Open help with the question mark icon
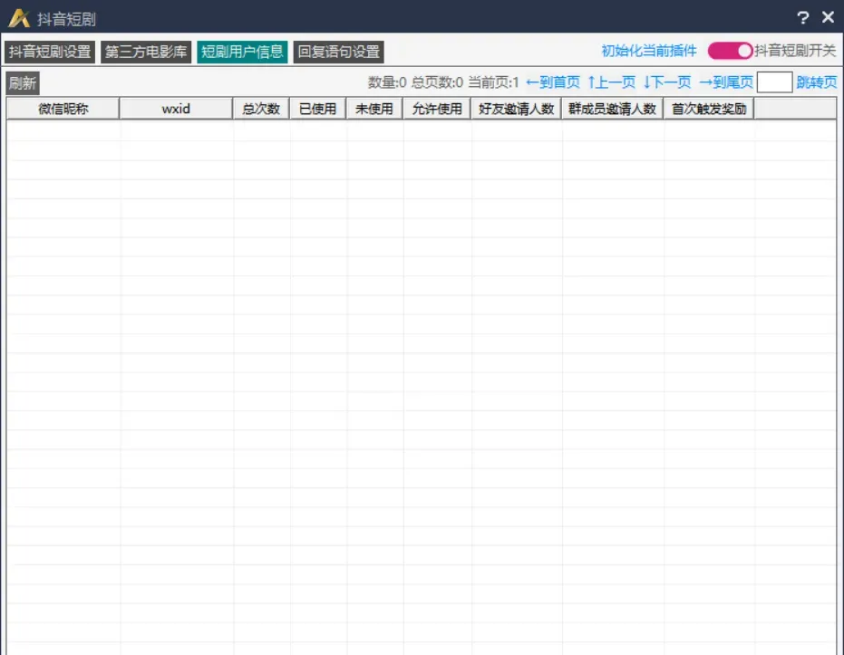The height and width of the screenshot is (655, 844). click(802, 18)
